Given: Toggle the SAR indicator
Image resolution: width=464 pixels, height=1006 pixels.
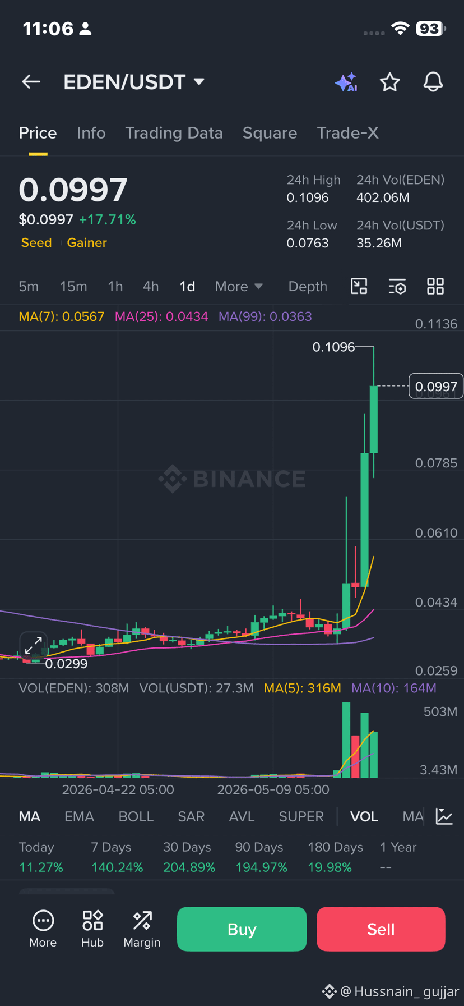Looking at the screenshot, I should coord(191,816).
